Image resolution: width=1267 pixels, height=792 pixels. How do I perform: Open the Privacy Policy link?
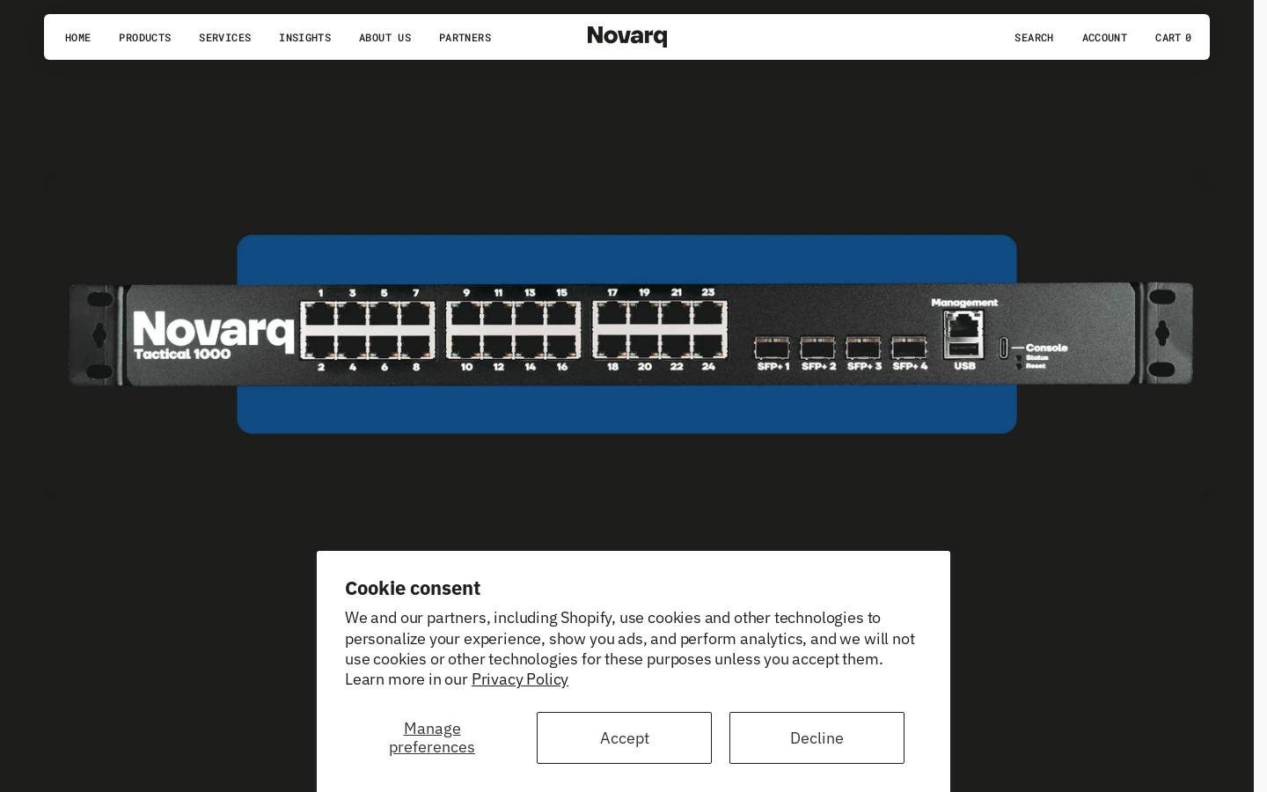[x=520, y=679]
